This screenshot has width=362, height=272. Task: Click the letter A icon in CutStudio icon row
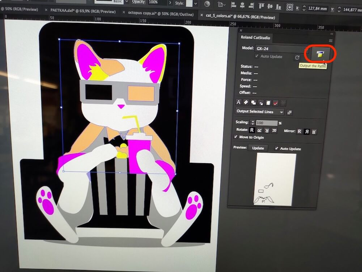[x=239, y=103]
